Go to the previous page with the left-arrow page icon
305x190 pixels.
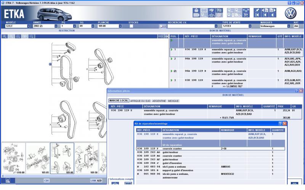(x=265, y=11)
